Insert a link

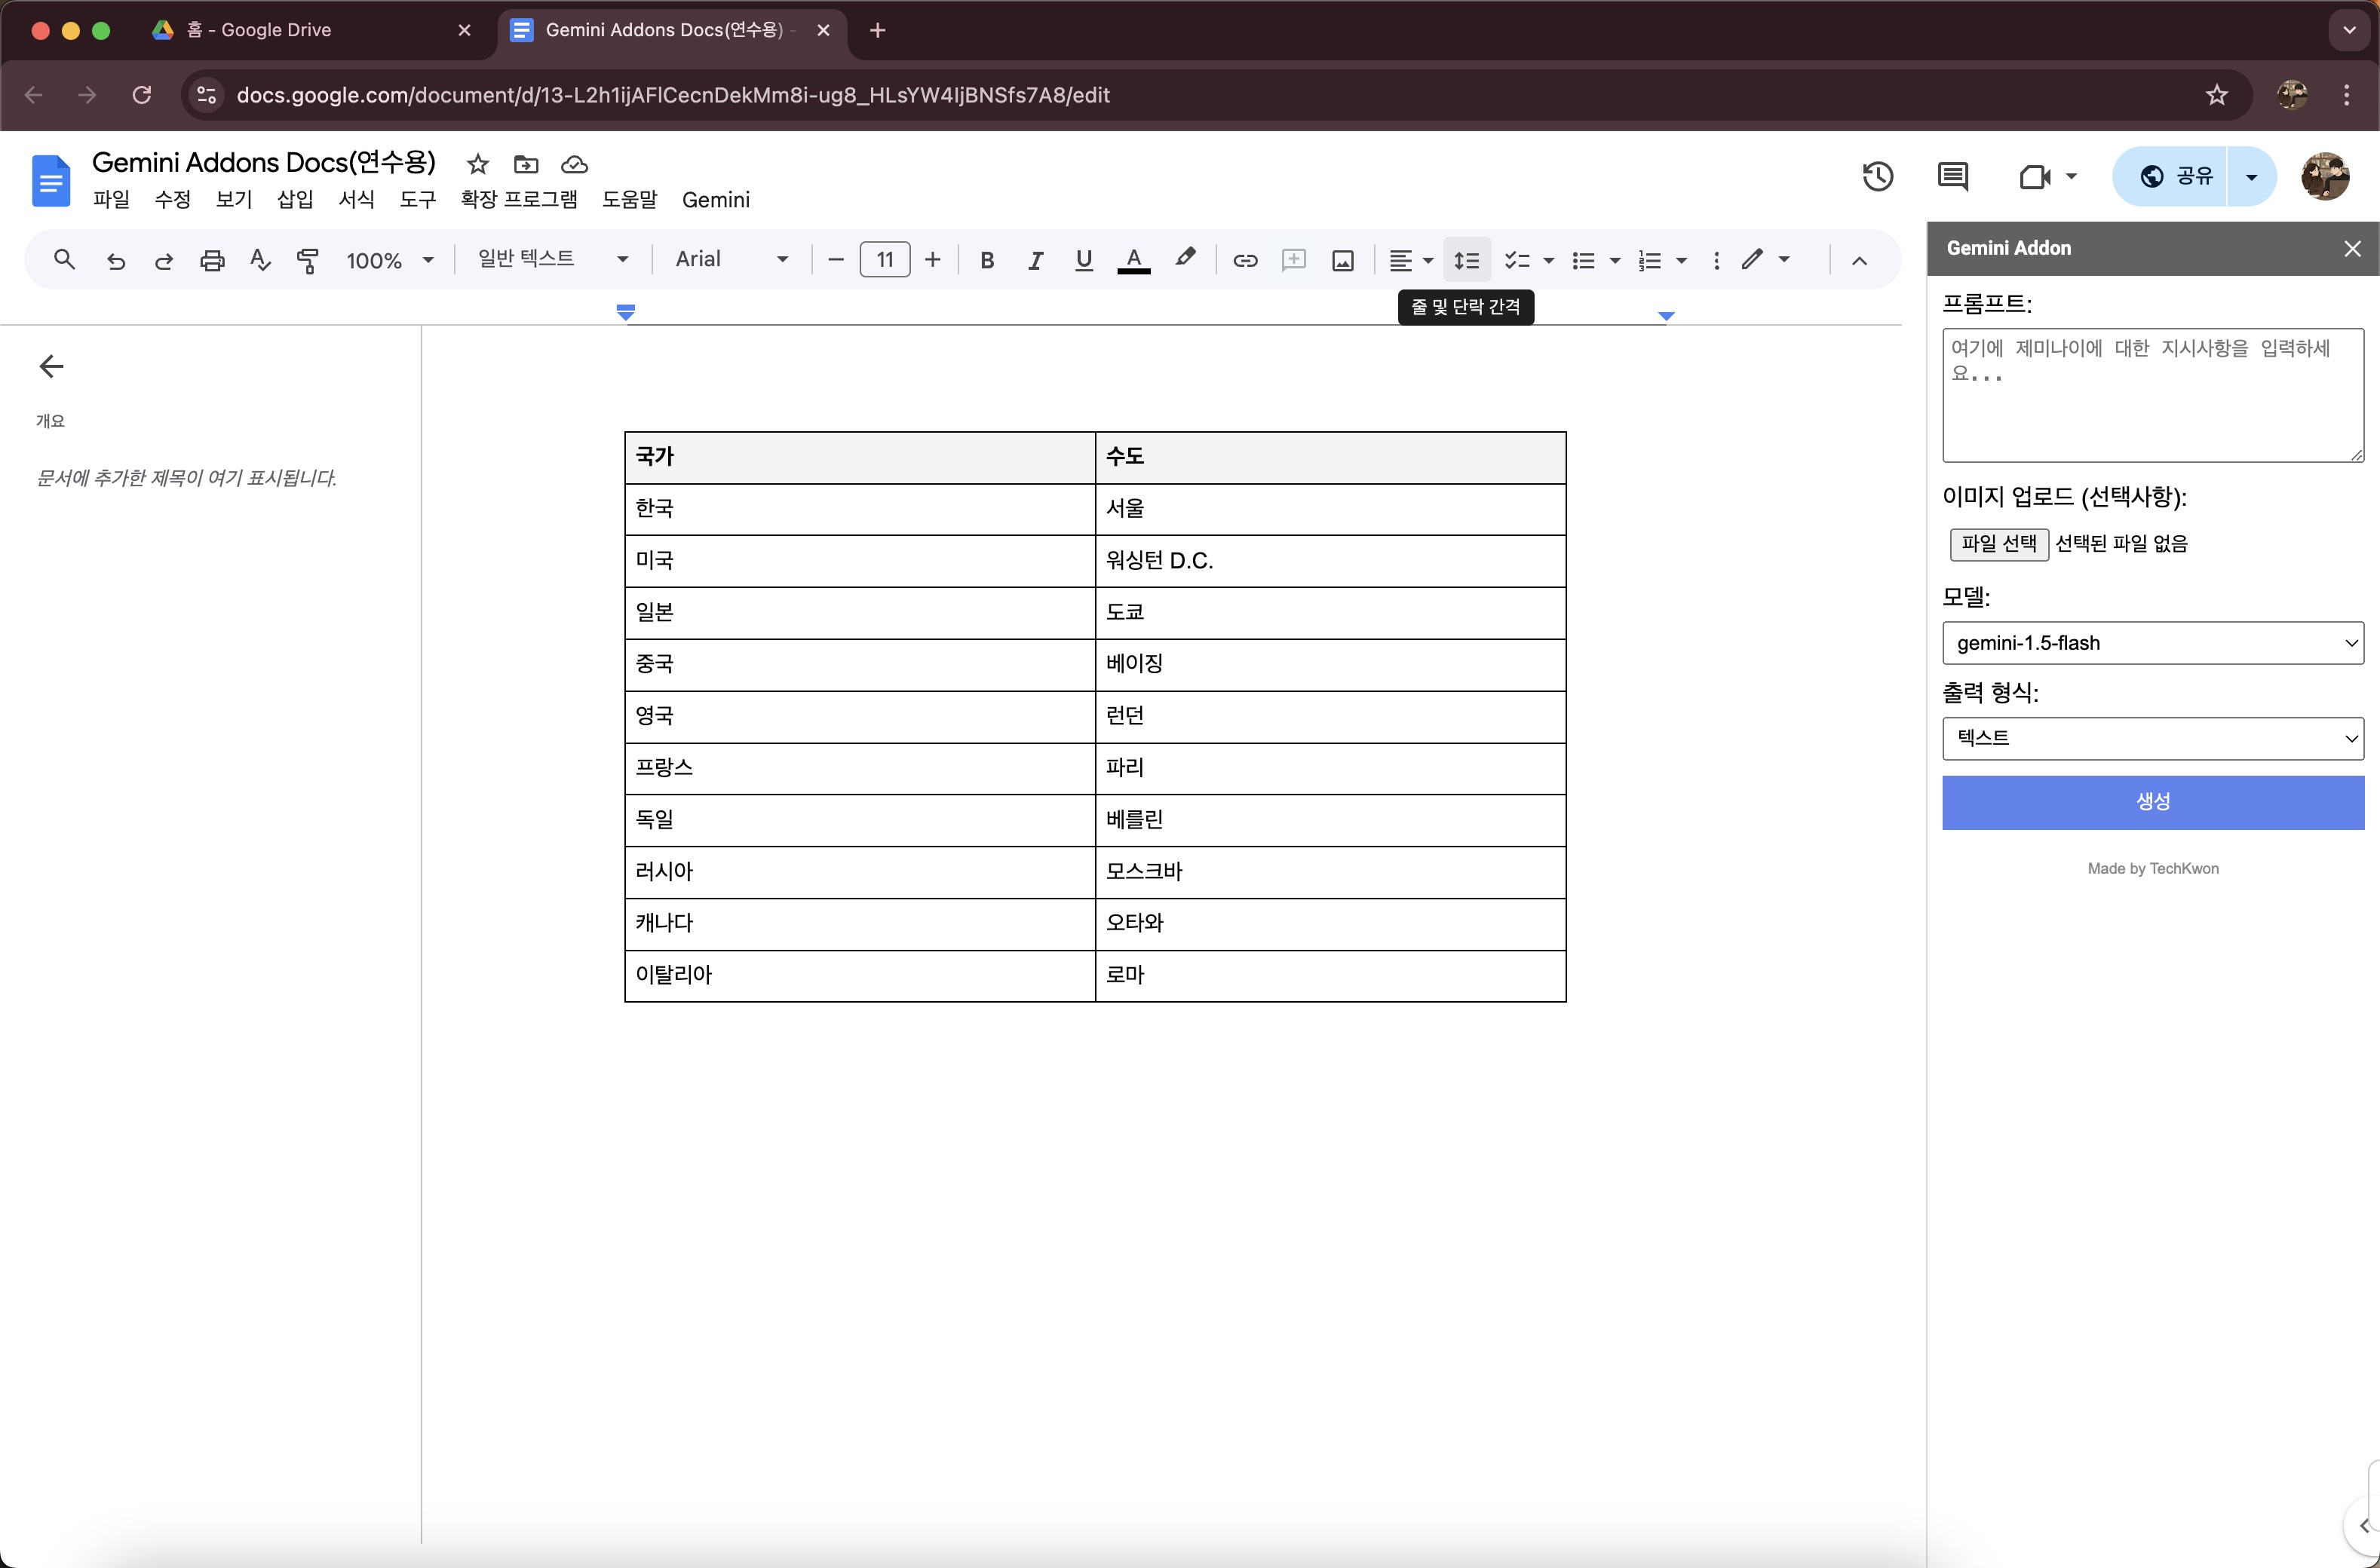(x=1244, y=260)
